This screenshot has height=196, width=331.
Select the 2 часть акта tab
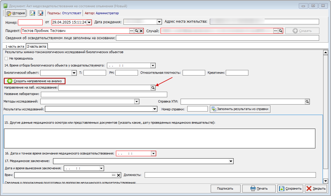click(37, 46)
